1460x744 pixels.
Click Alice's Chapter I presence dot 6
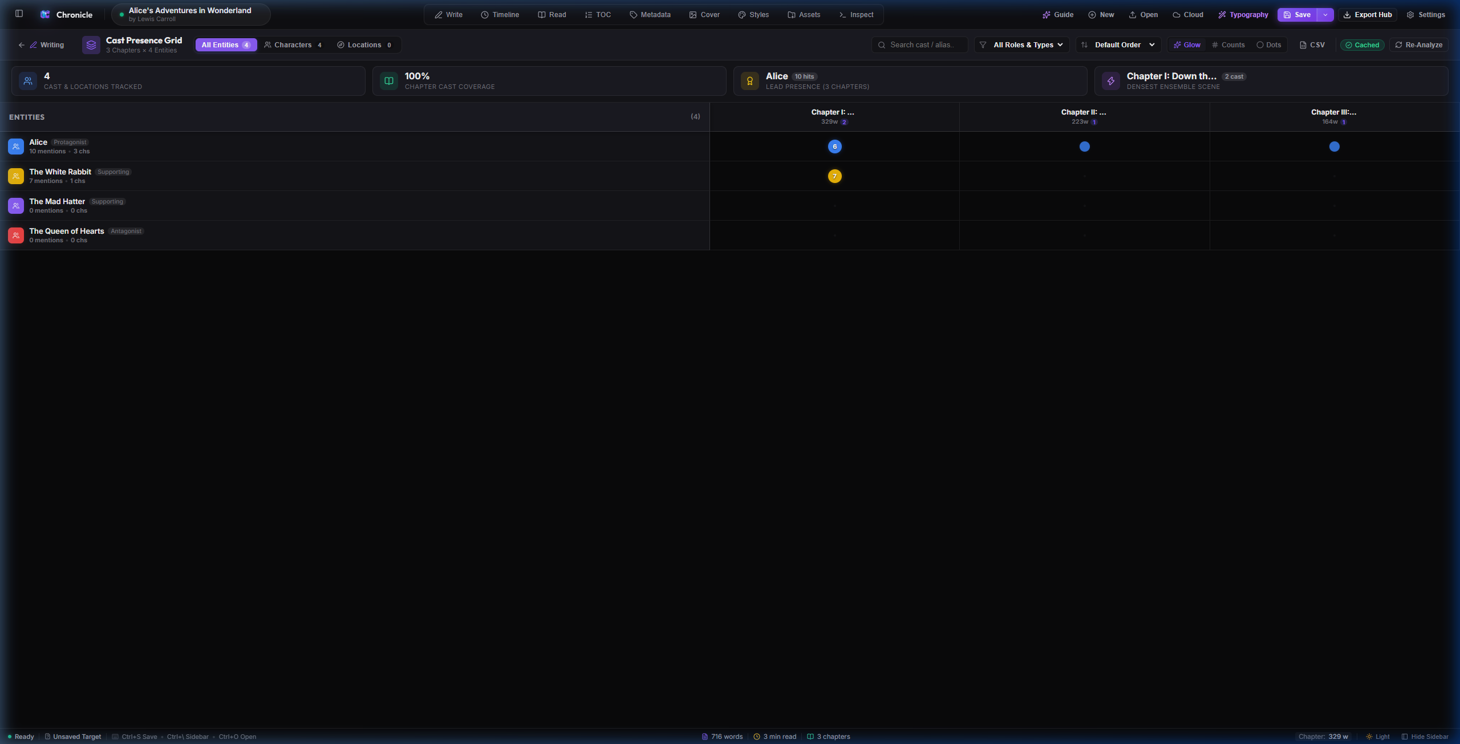tap(834, 147)
